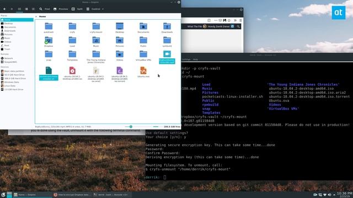
Task: Select the Videos folder in file view
Action: 120,54
